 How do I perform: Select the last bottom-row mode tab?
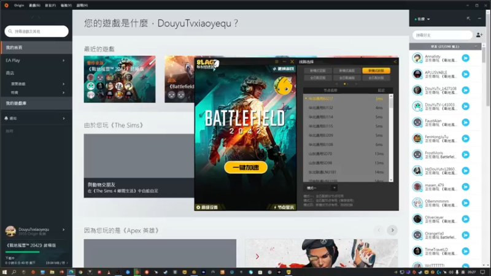tap(376, 78)
